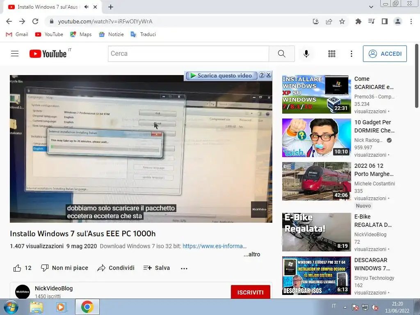Open Chrome profile avatar
Viewport: 420px width, 315px height.
point(398,21)
